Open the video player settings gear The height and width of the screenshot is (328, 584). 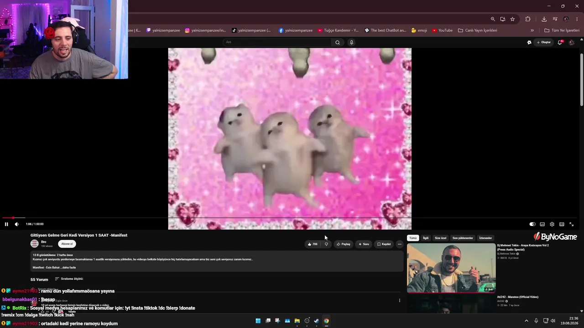click(552, 224)
